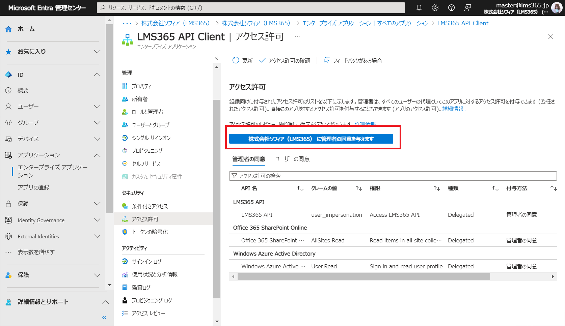Image resolution: width=565 pixels, height=326 pixels.
Task: Switch to 管理者の同意 tab
Action: tap(249, 159)
